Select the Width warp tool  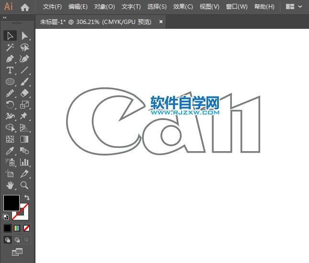coord(10,116)
